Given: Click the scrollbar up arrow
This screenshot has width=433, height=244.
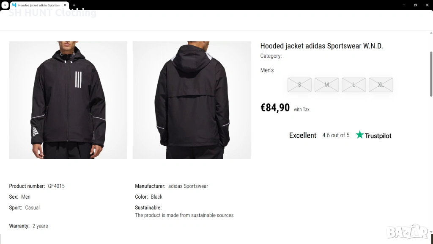Looking at the screenshot, I should 431,33.
